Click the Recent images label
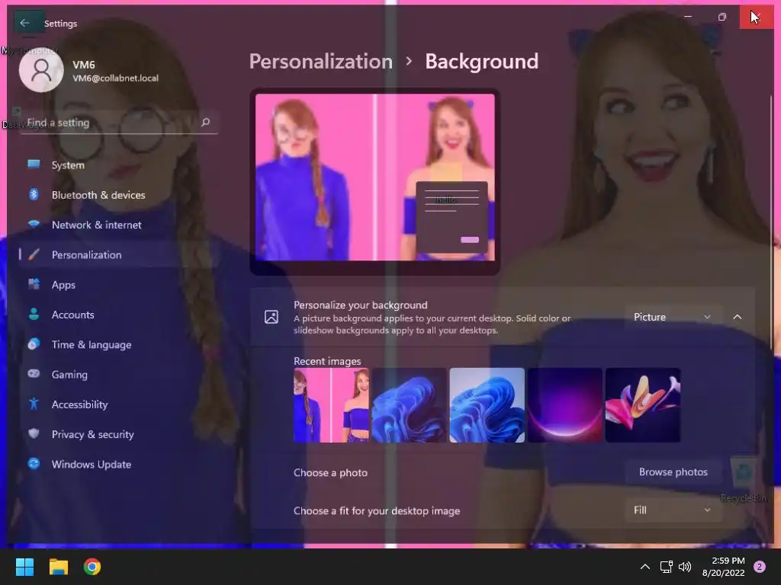781x585 pixels. point(327,361)
